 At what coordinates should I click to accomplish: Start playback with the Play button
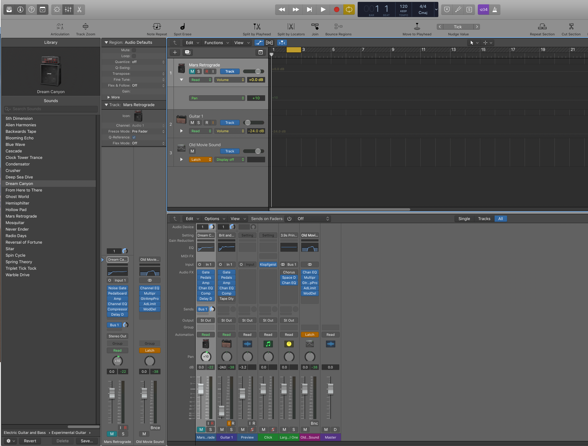(323, 10)
